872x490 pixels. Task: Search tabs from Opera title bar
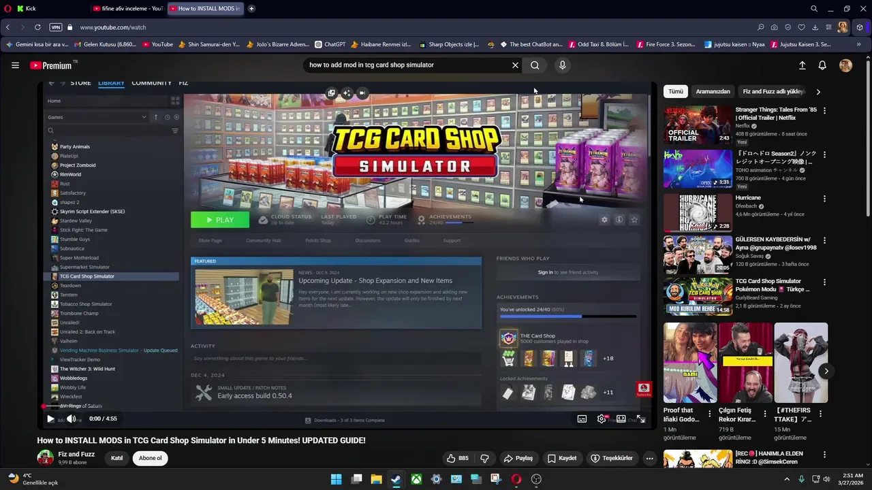pyautogui.click(x=814, y=8)
